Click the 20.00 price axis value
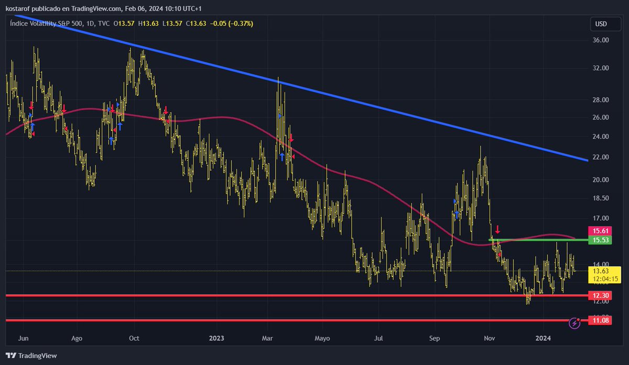This screenshot has height=365, width=629. (x=601, y=180)
